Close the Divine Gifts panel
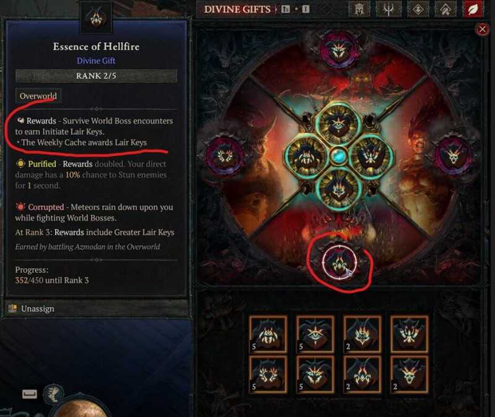Image resolution: width=495 pixels, height=417 pixels. [x=482, y=29]
